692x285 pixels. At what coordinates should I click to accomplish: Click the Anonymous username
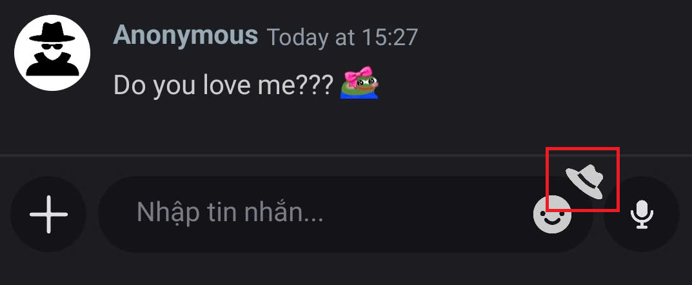pos(185,35)
